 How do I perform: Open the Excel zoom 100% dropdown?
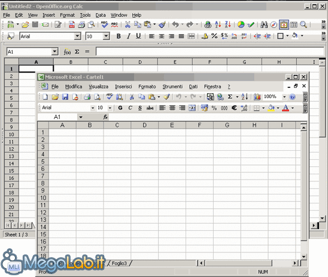pyautogui.click(x=284, y=96)
